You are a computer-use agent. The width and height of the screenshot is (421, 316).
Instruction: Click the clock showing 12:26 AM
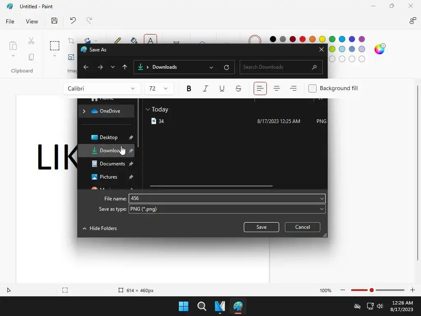pos(402,303)
